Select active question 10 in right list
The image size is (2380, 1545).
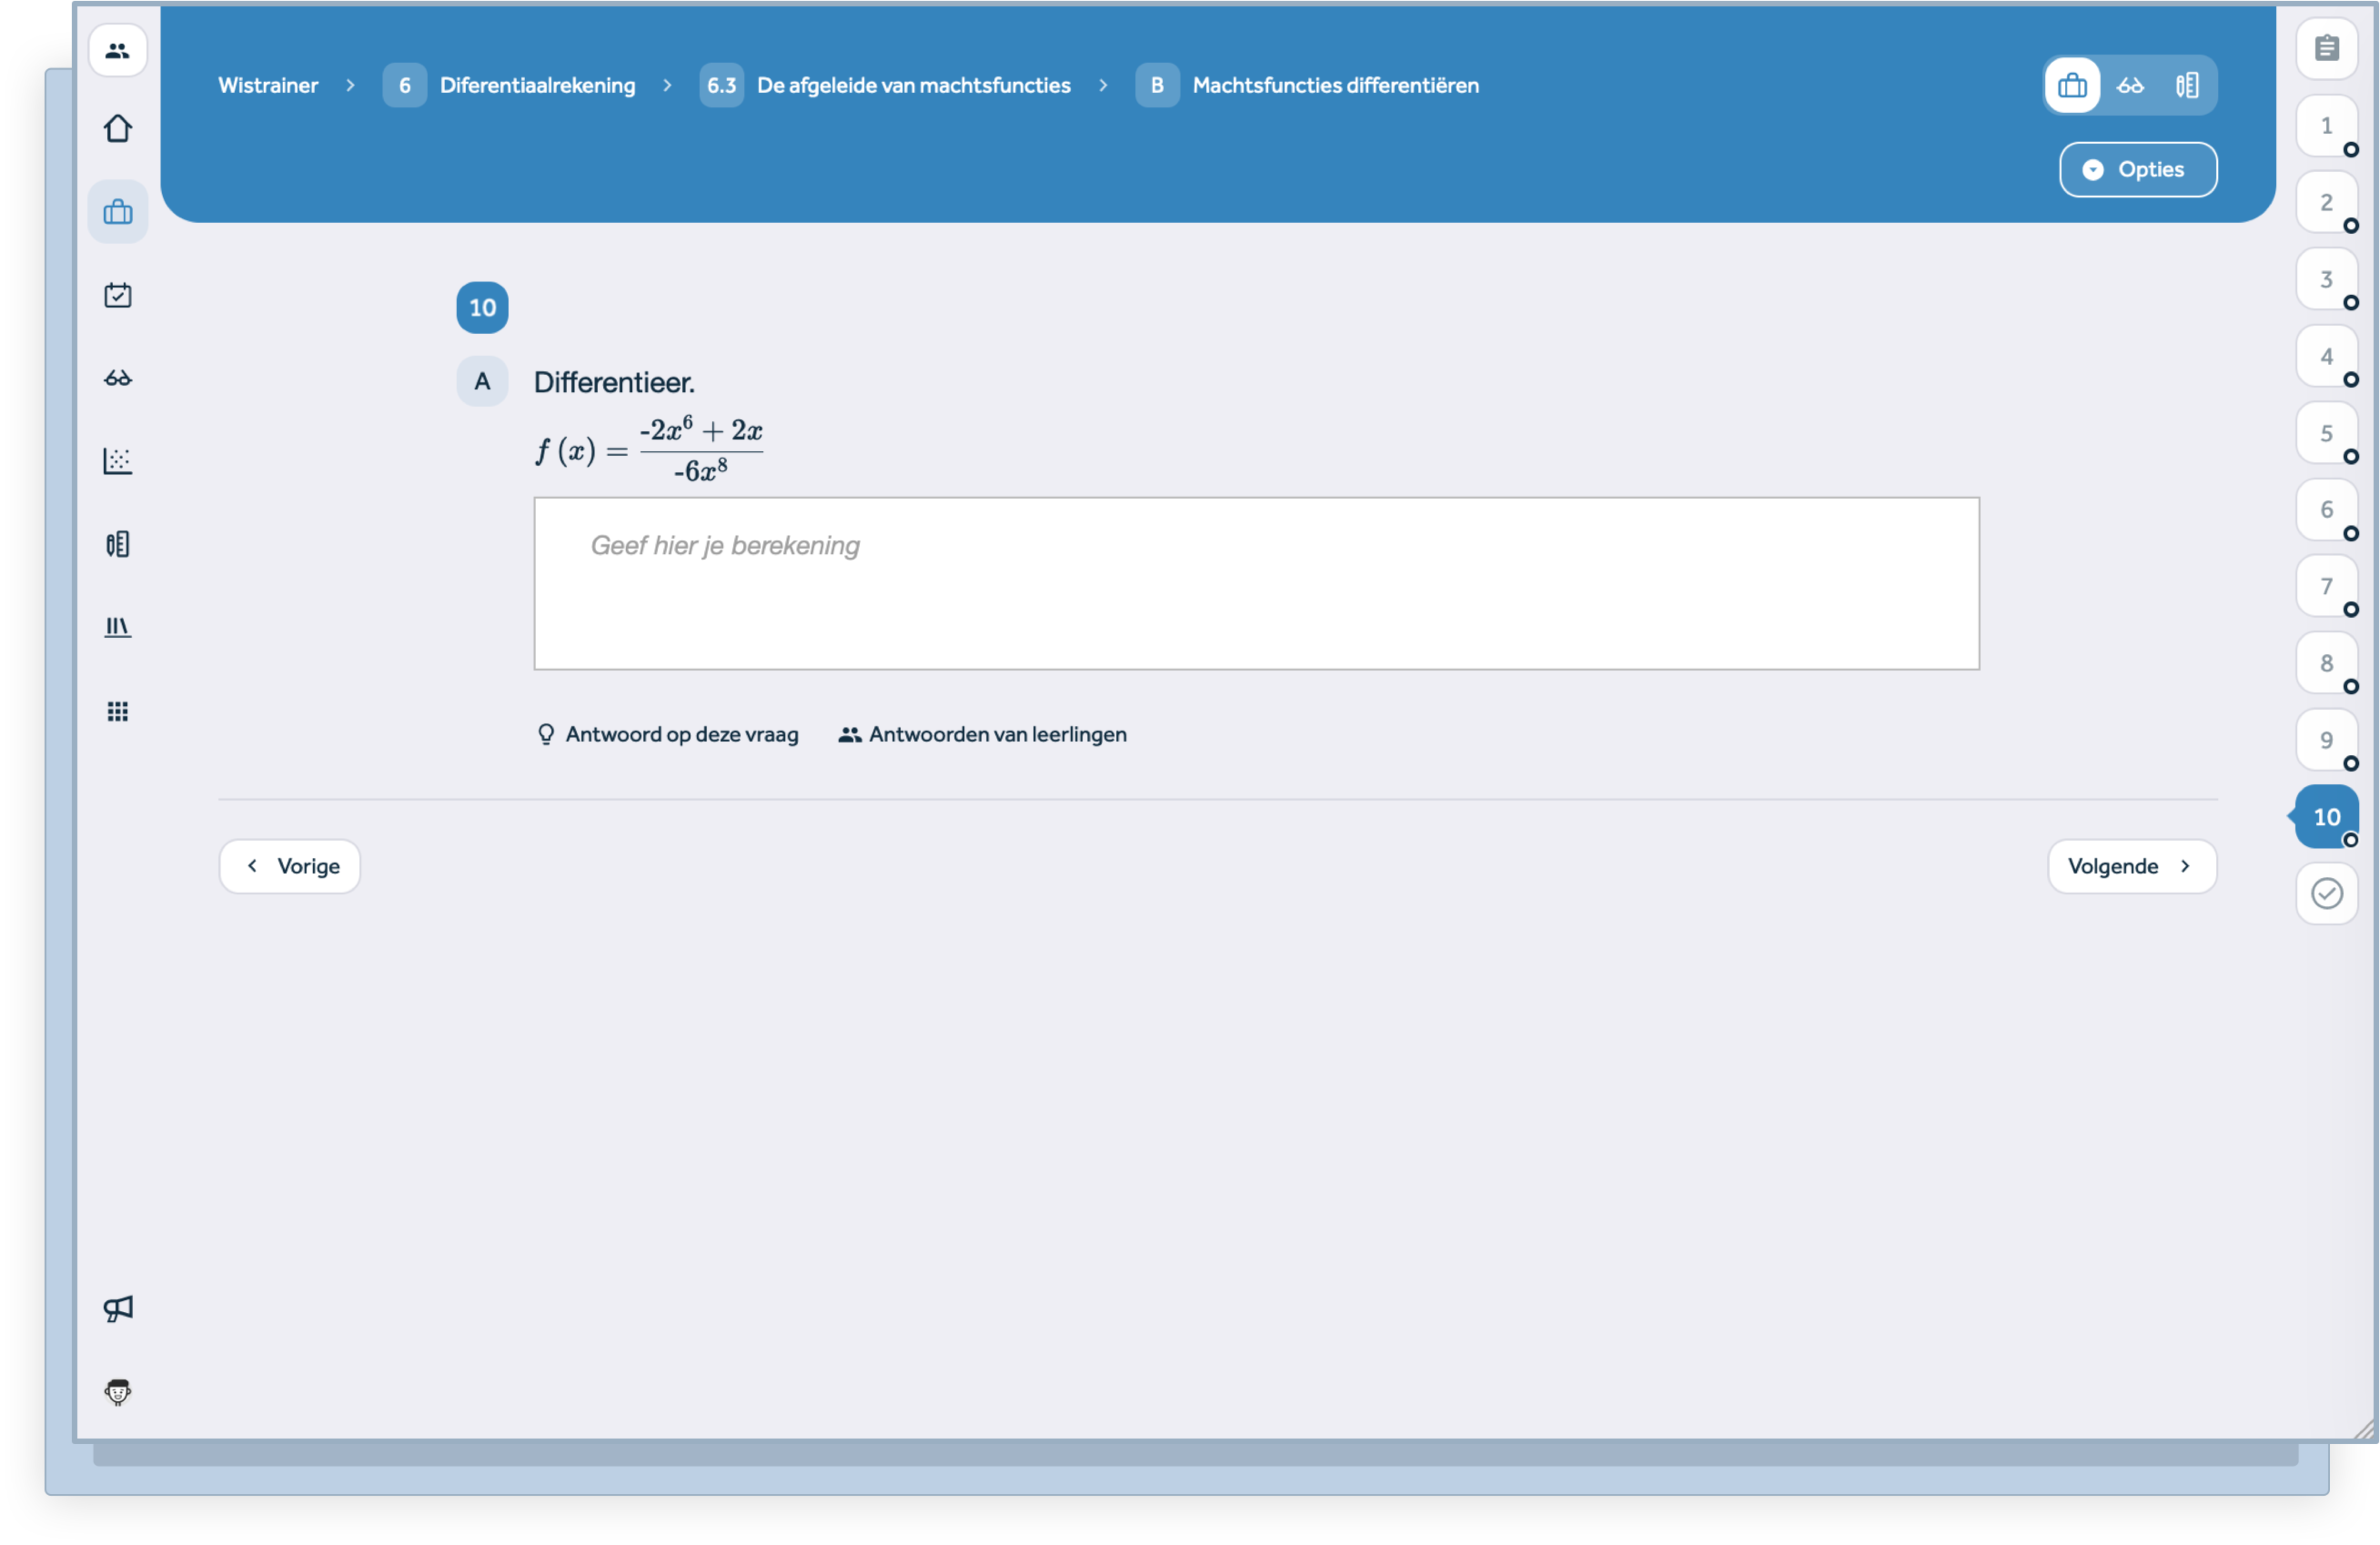click(x=2326, y=818)
